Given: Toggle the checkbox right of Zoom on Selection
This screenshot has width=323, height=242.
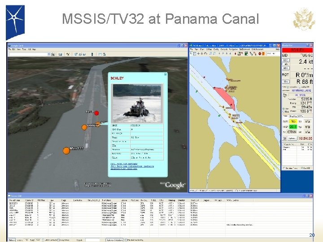Looking at the screenshot, I should 126,240.
